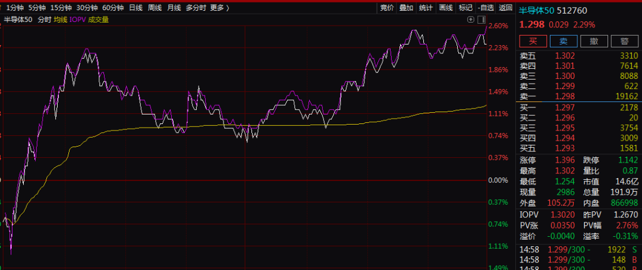The width and height of the screenshot is (642, 270).
Task: Remove stock via -自选 button
Action: (486, 7)
